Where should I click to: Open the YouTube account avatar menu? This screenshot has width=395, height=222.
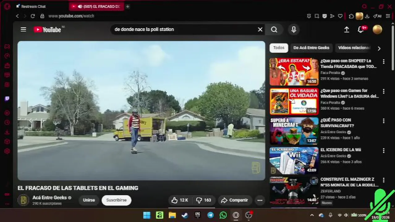pos(377,29)
